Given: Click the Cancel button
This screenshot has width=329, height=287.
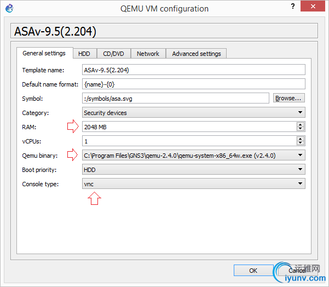Looking at the screenshot, I should click(x=297, y=271).
